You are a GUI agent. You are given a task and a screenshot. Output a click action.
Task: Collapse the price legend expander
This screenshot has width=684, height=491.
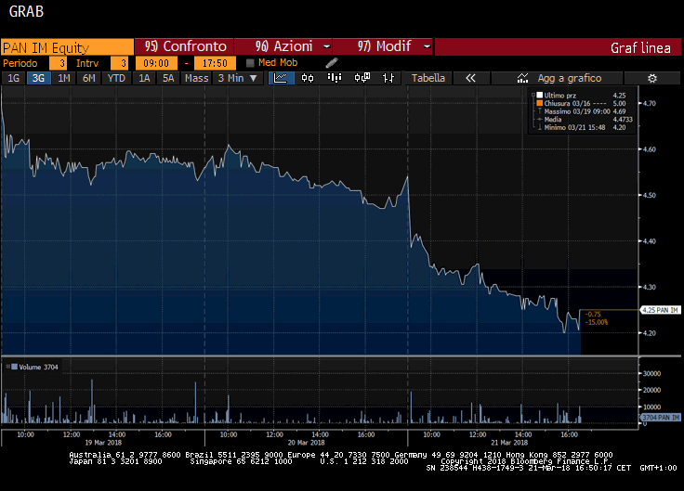pyautogui.click(x=533, y=95)
